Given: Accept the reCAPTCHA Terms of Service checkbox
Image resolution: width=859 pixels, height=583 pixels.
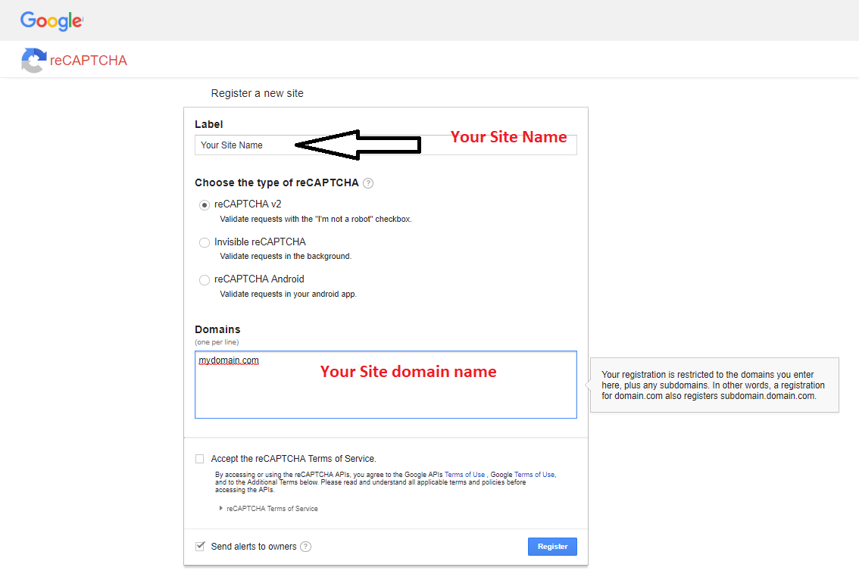Looking at the screenshot, I should (200, 459).
